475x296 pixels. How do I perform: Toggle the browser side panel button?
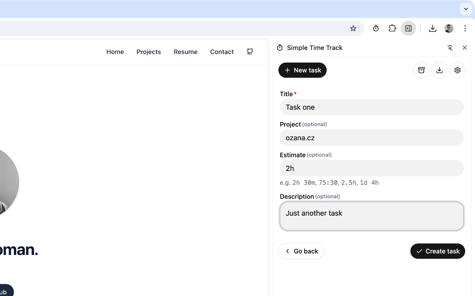[408, 28]
